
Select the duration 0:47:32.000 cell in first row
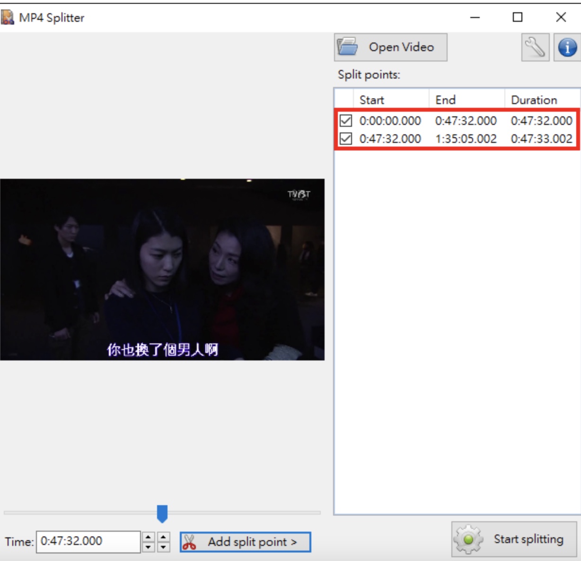(542, 121)
